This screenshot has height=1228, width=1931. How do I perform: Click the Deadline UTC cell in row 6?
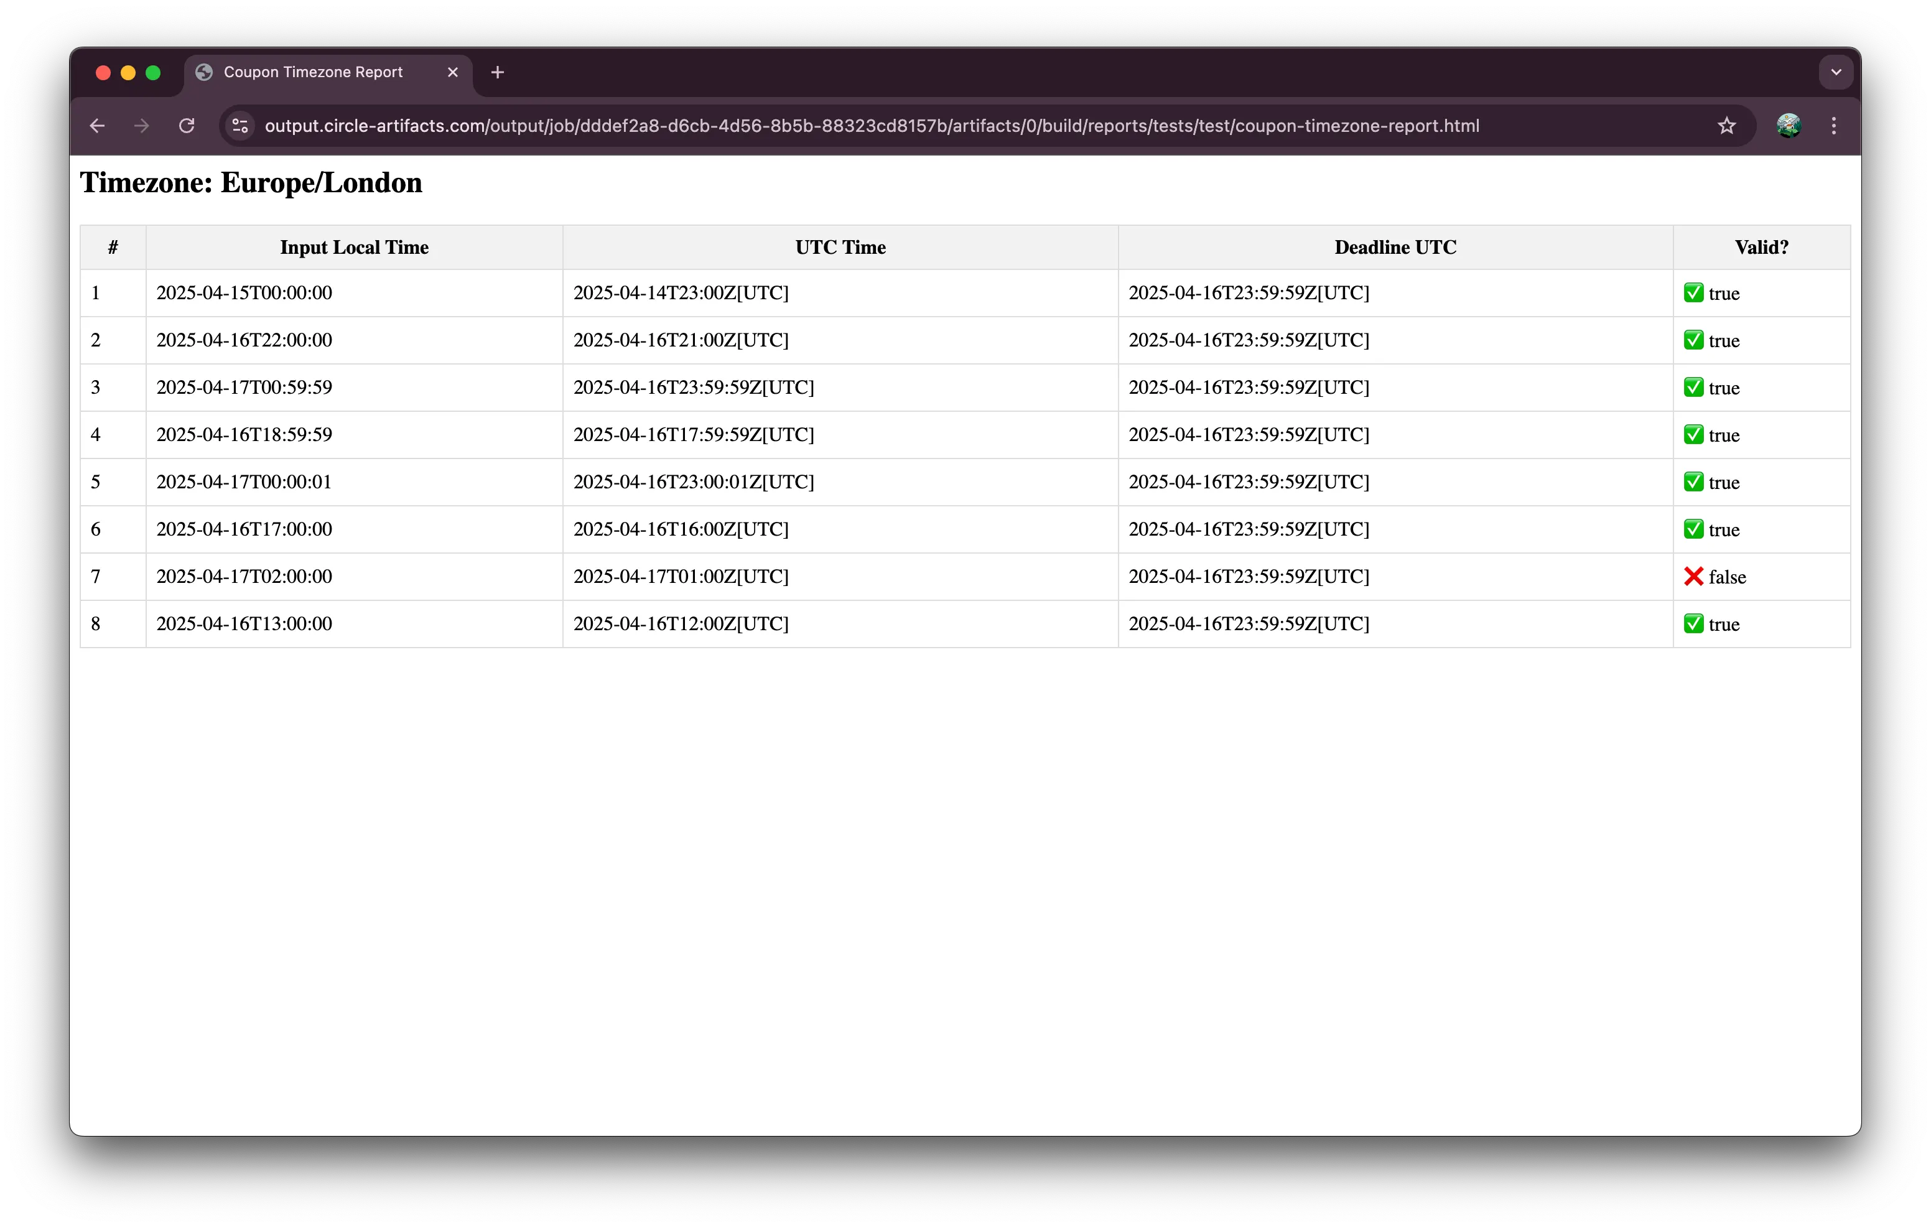(x=1395, y=529)
